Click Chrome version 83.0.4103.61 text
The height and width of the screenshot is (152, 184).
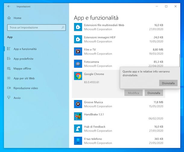click(x=91, y=82)
